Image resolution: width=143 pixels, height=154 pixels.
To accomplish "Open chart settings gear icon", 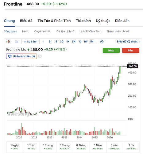I will click(x=102, y=42).
